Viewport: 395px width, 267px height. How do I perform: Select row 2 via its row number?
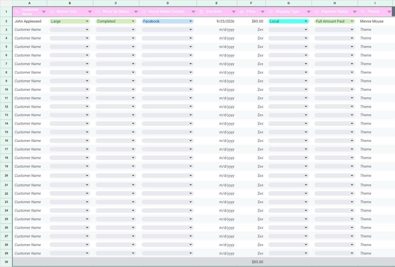point(6,21)
